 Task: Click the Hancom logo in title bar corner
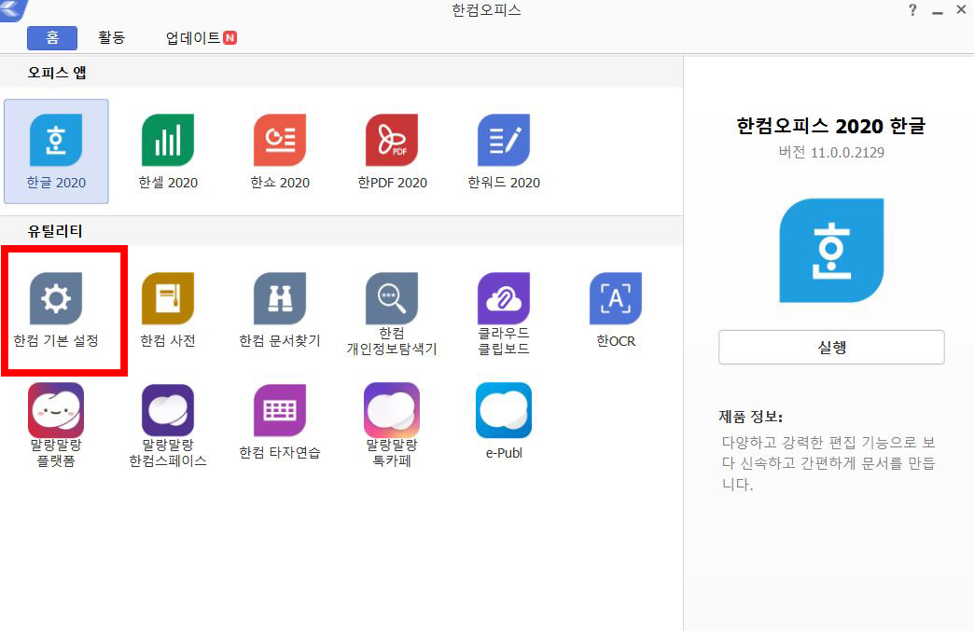click(x=14, y=10)
